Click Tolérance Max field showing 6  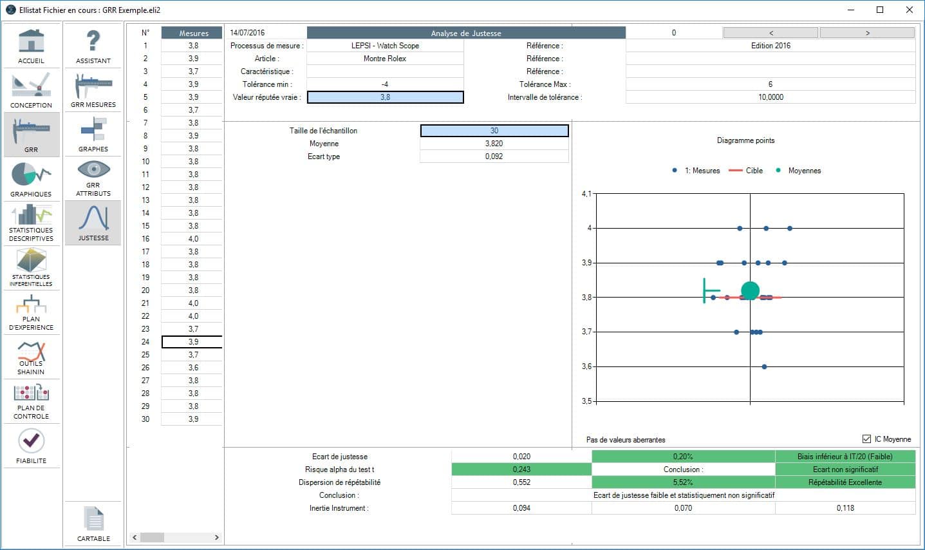tap(771, 84)
